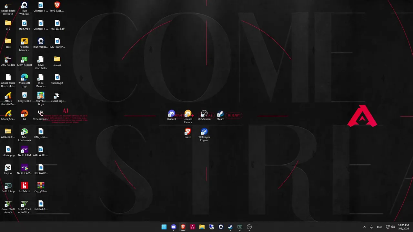This screenshot has width=413, height=232.
Task: Switch to OBS Studio on the taskbar
Action: [x=249, y=227]
